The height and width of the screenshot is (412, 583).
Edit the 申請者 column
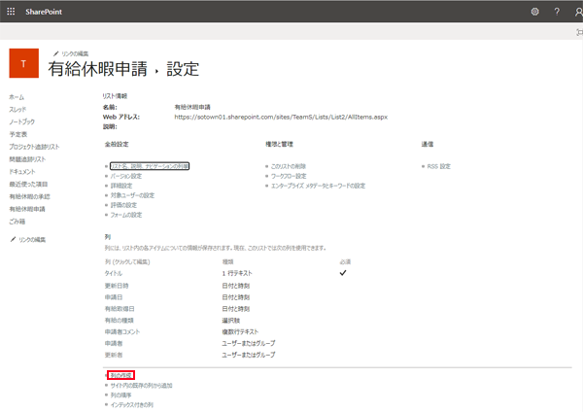pyautogui.click(x=114, y=343)
